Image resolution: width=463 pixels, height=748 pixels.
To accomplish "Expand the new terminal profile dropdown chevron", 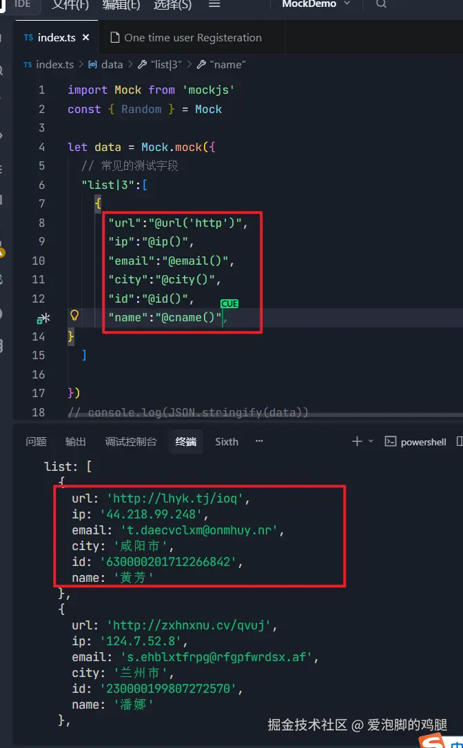I will (371, 441).
